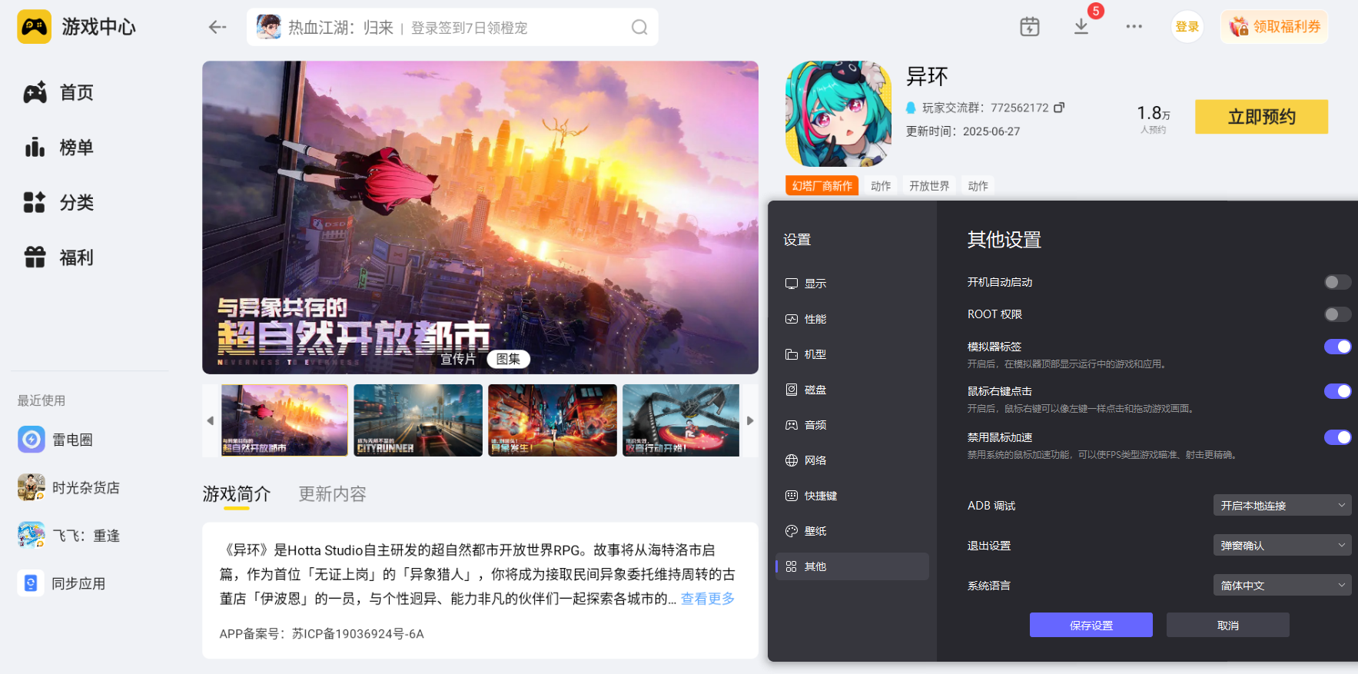Select the 异象发生 screenshot thumbnail
The width and height of the screenshot is (1358, 674).
(553, 420)
